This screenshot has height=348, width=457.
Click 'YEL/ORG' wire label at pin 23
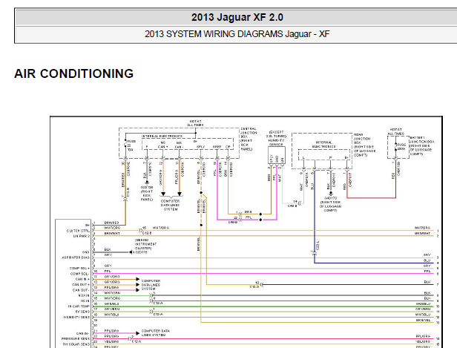pyautogui.click(x=111, y=341)
